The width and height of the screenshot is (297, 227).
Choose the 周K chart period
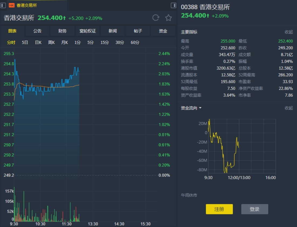tap(51, 42)
